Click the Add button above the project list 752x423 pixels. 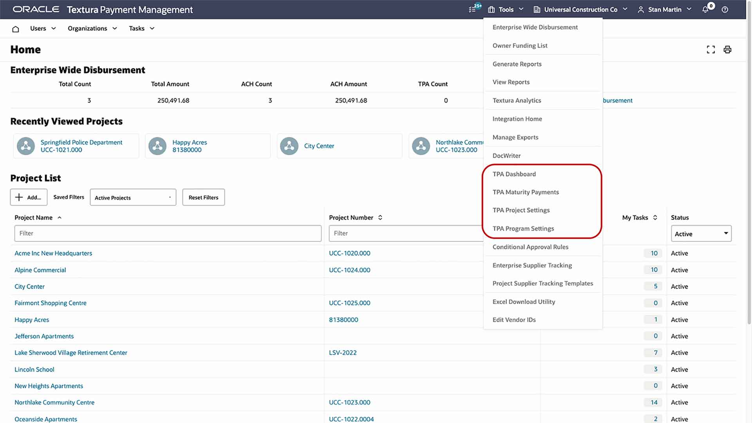tap(29, 197)
